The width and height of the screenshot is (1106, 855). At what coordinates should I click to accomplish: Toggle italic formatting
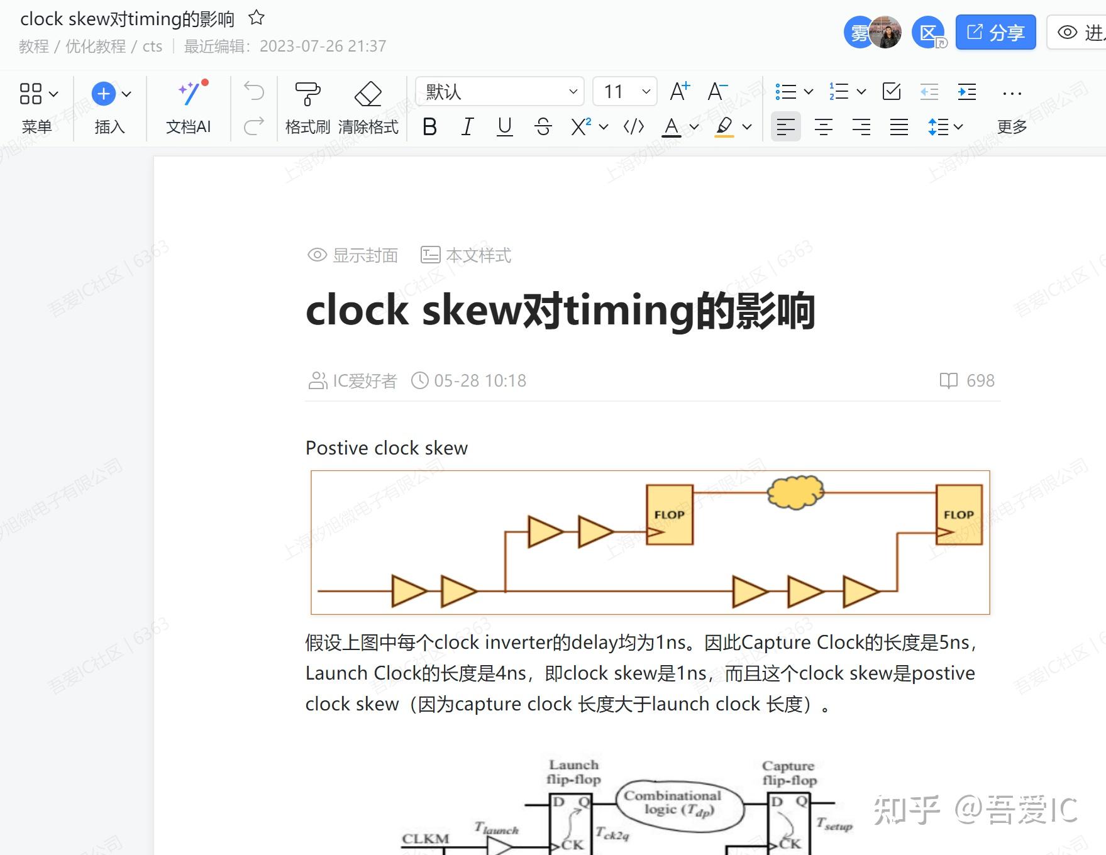pyautogui.click(x=467, y=127)
